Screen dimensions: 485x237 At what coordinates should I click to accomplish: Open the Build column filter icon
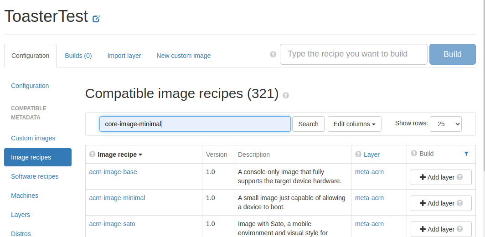coord(466,154)
